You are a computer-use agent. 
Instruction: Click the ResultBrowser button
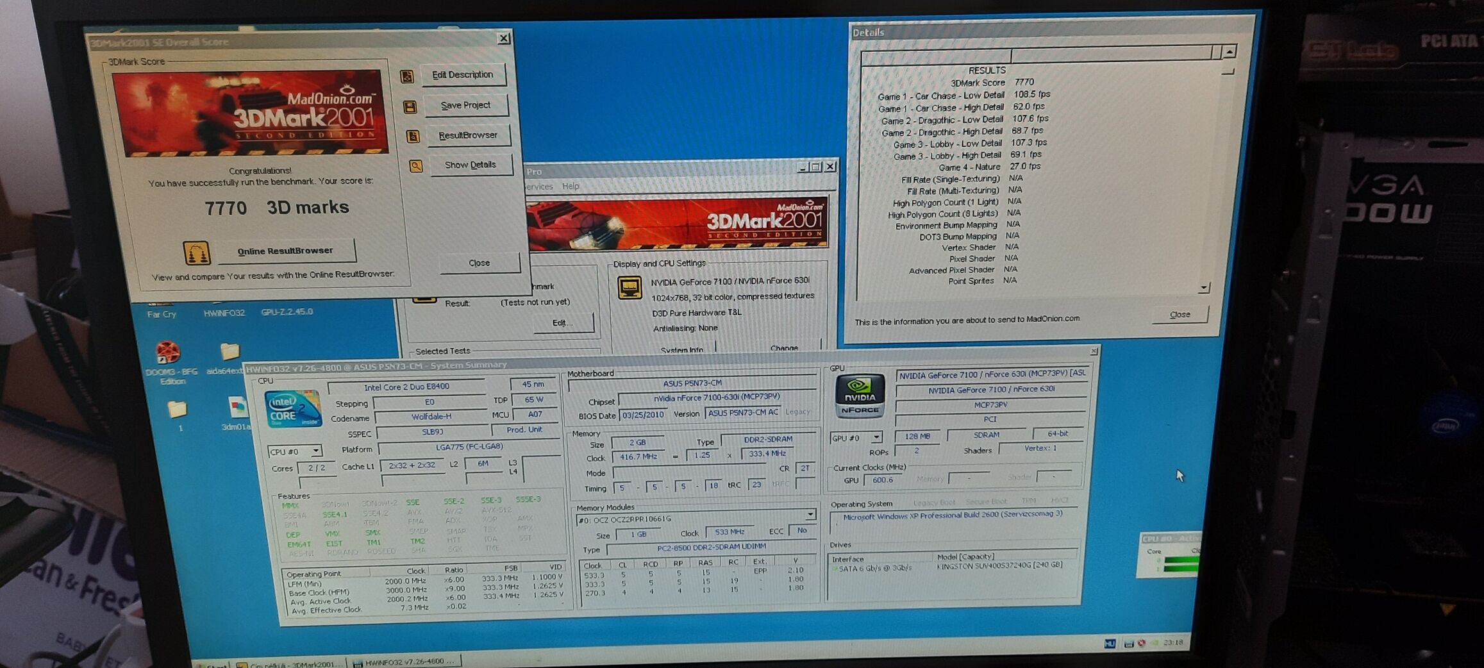468,135
